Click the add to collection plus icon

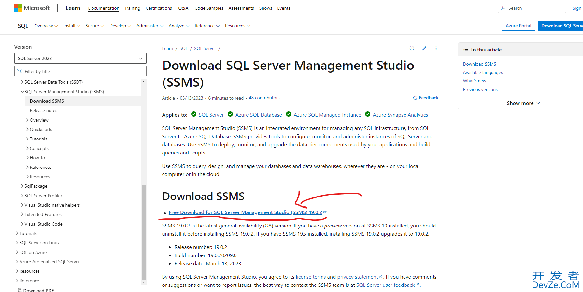412,48
